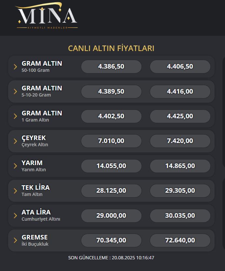Click the 4.386,50 buy price pill
This screenshot has height=271, width=225.
[111, 66]
